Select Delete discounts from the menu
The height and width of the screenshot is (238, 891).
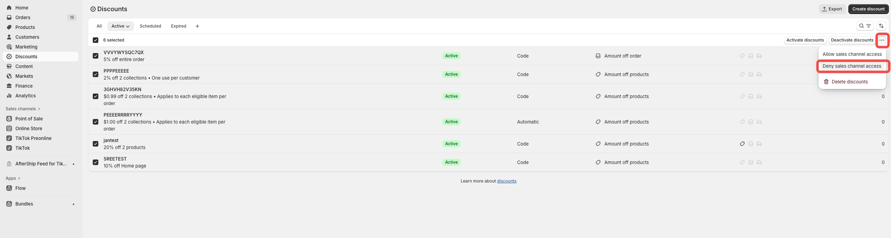click(x=849, y=82)
